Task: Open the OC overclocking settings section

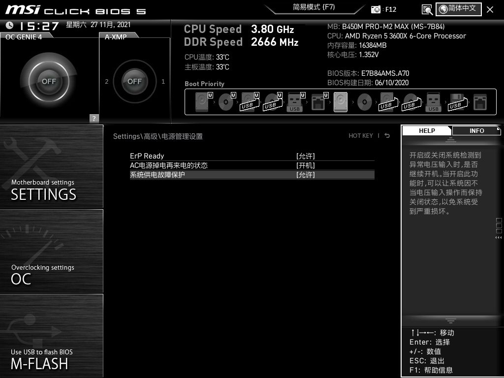Action: point(51,251)
